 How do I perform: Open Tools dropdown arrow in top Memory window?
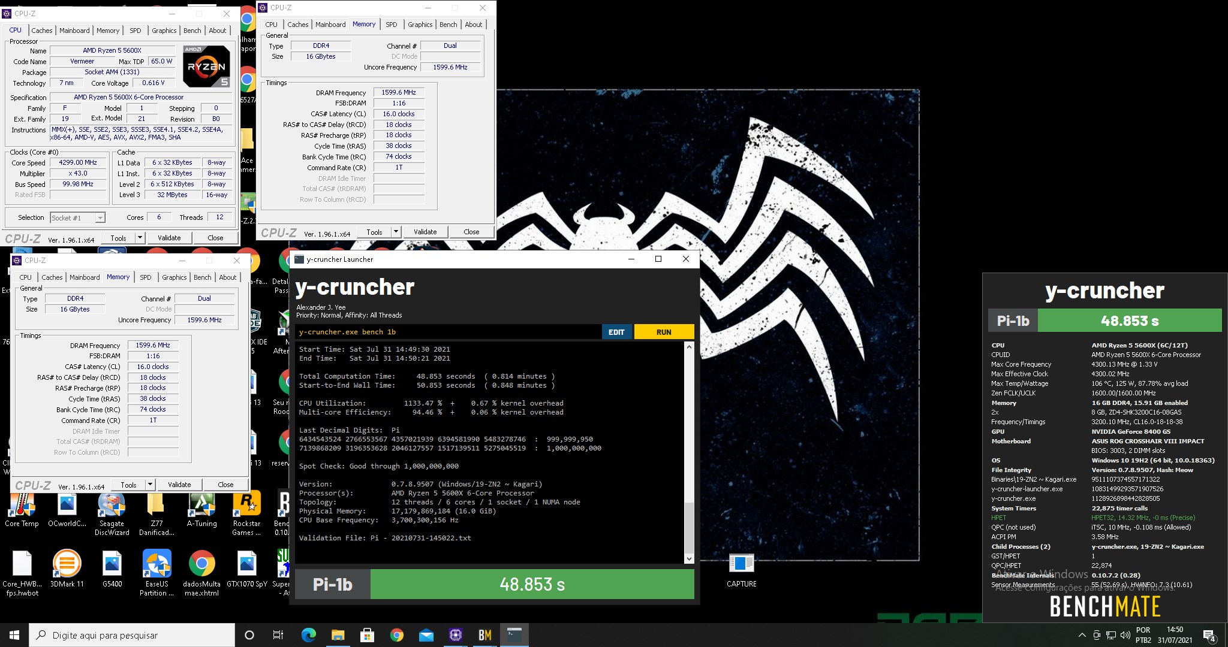[x=395, y=232]
